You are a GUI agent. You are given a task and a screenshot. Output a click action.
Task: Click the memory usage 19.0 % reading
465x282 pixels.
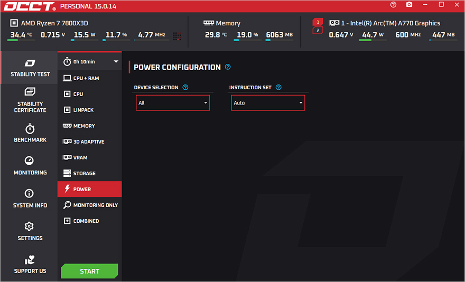click(247, 35)
